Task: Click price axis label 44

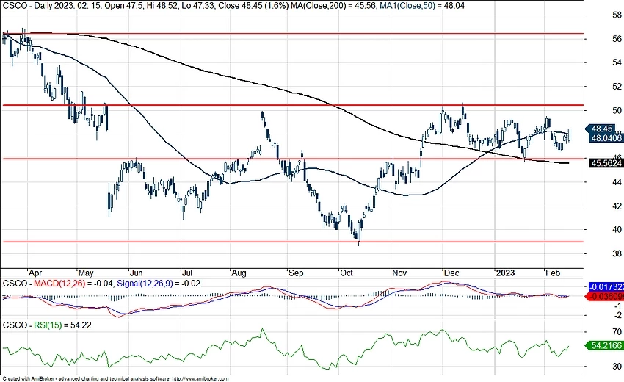Action: (617, 182)
